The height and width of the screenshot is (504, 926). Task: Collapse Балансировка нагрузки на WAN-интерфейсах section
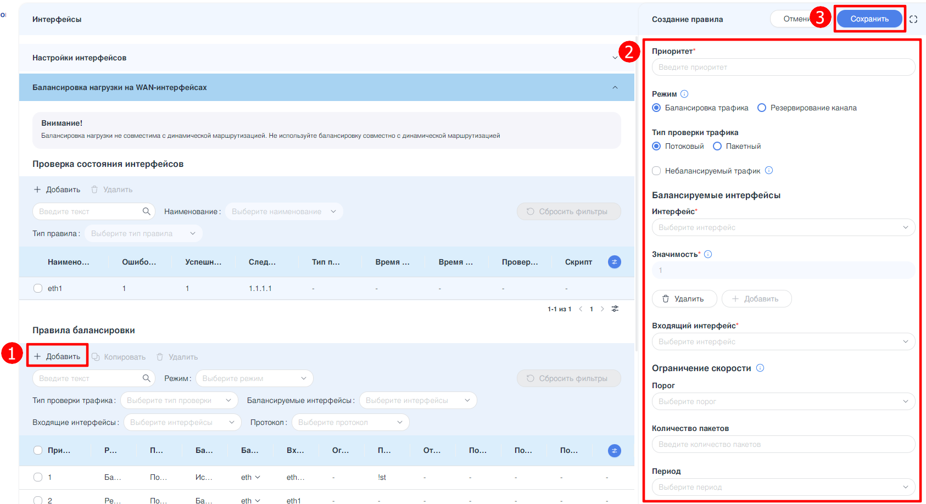(615, 87)
